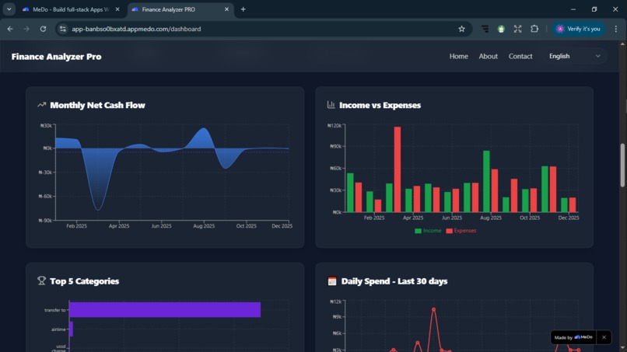Click the 'transfer to' category label
This screenshot has width=627, height=352.
click(55, 310)
